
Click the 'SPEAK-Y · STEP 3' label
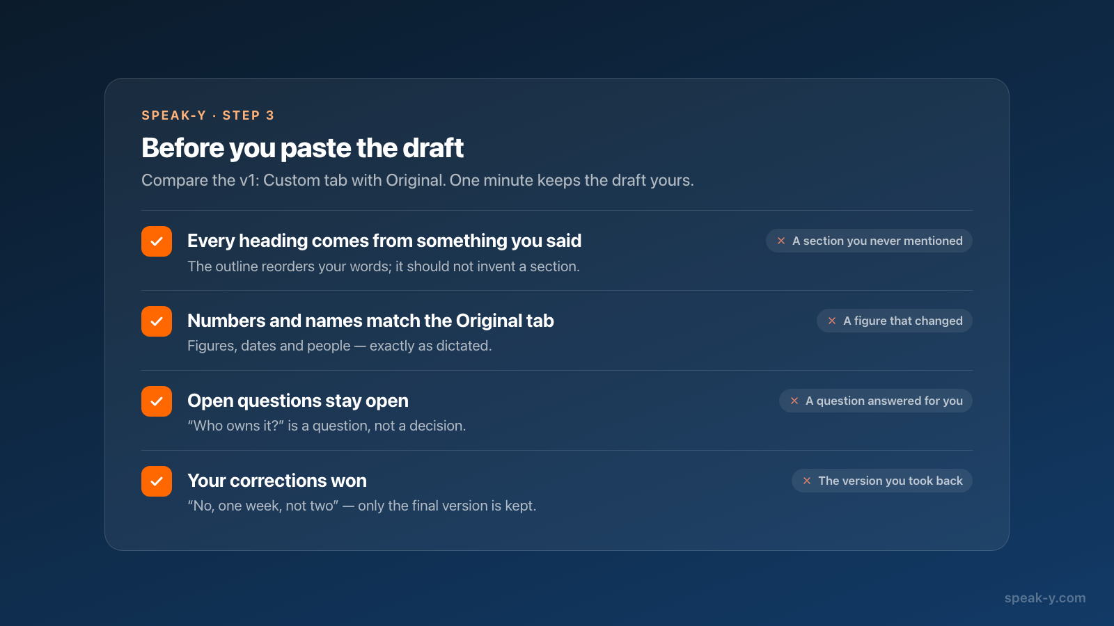[x=208, y=115]
